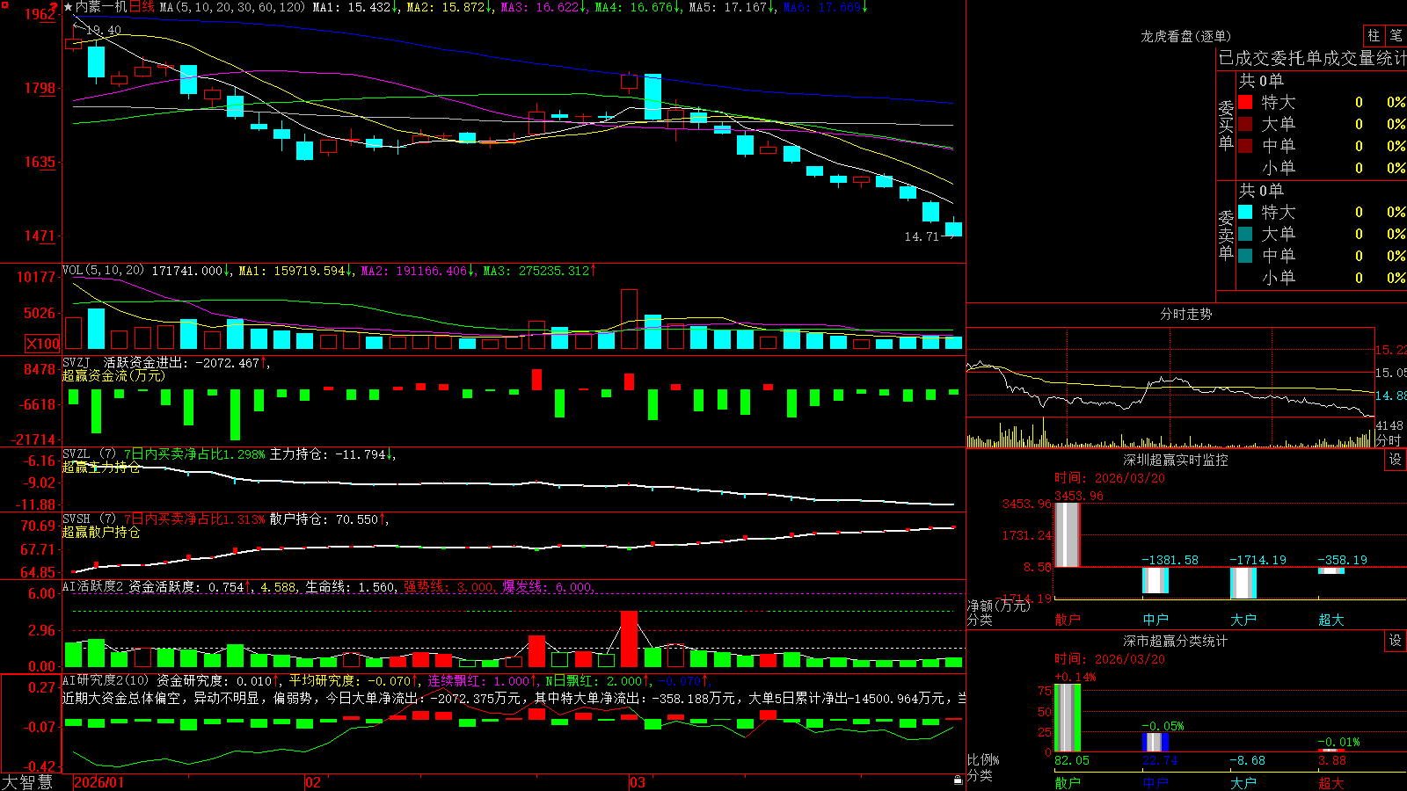
Task: Click the 14.71 low price annotation
Action: pos(922,236)
